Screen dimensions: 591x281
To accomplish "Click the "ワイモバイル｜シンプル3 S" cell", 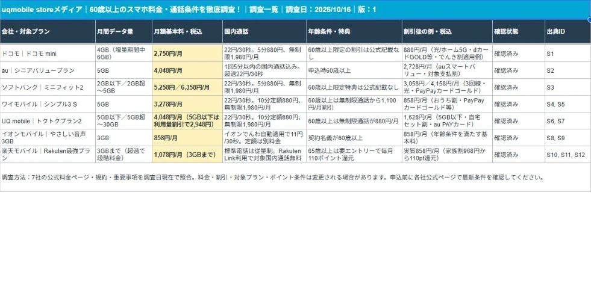I will click(x=48, y=104).
